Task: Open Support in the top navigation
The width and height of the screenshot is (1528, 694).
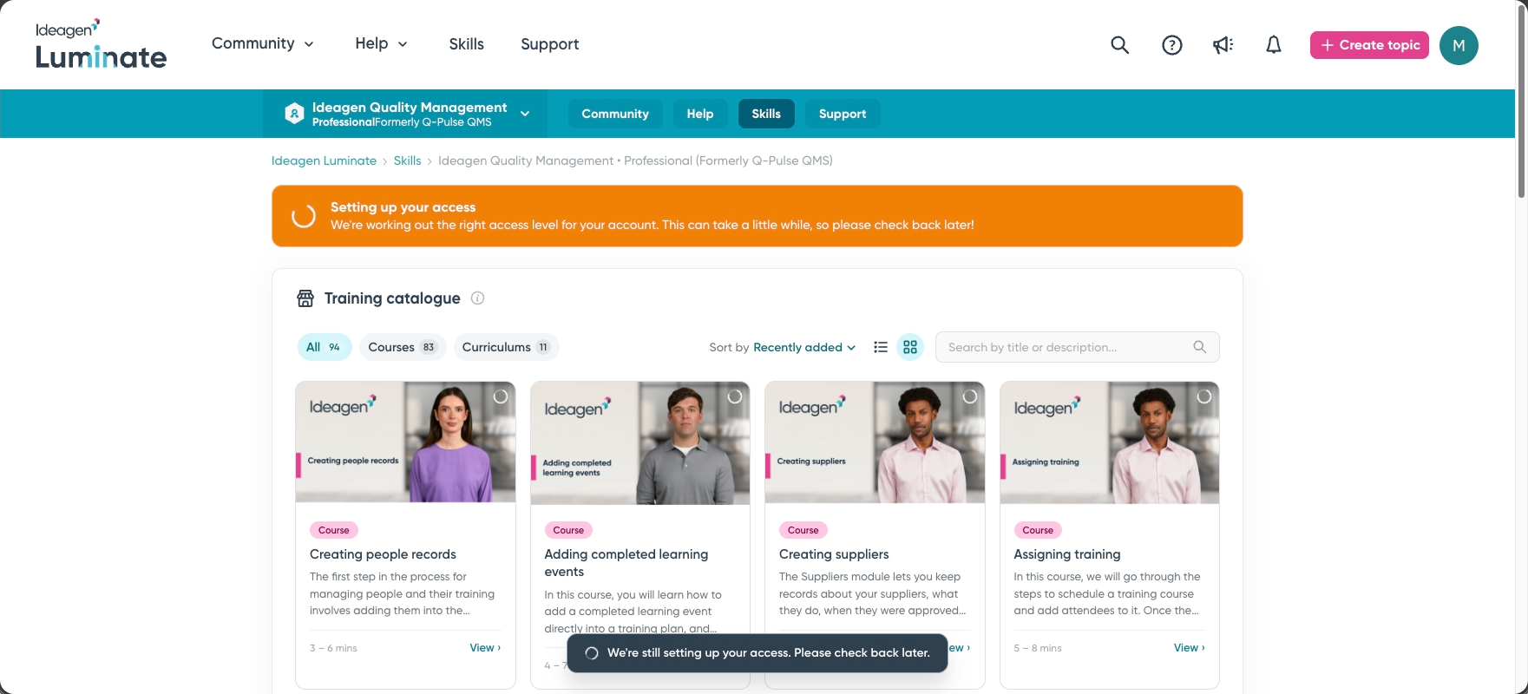Action: [x=550, y=44]
